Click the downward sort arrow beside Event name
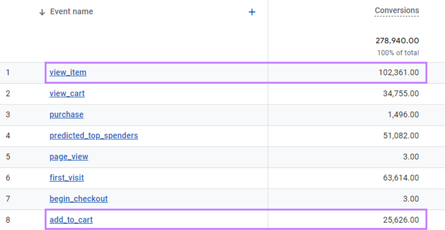Viewport: 445px width, 230px height. pos(42,11)
